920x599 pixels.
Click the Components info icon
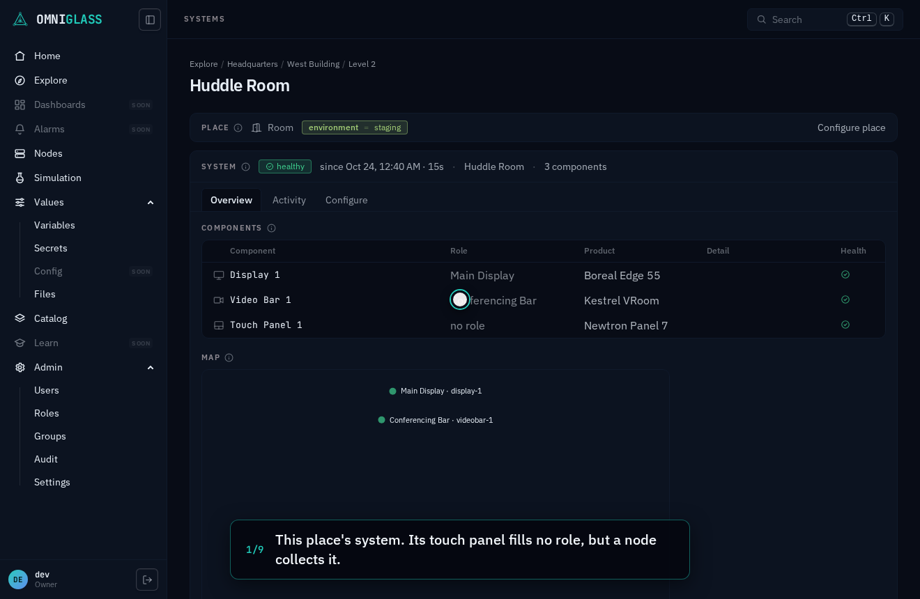271,228
